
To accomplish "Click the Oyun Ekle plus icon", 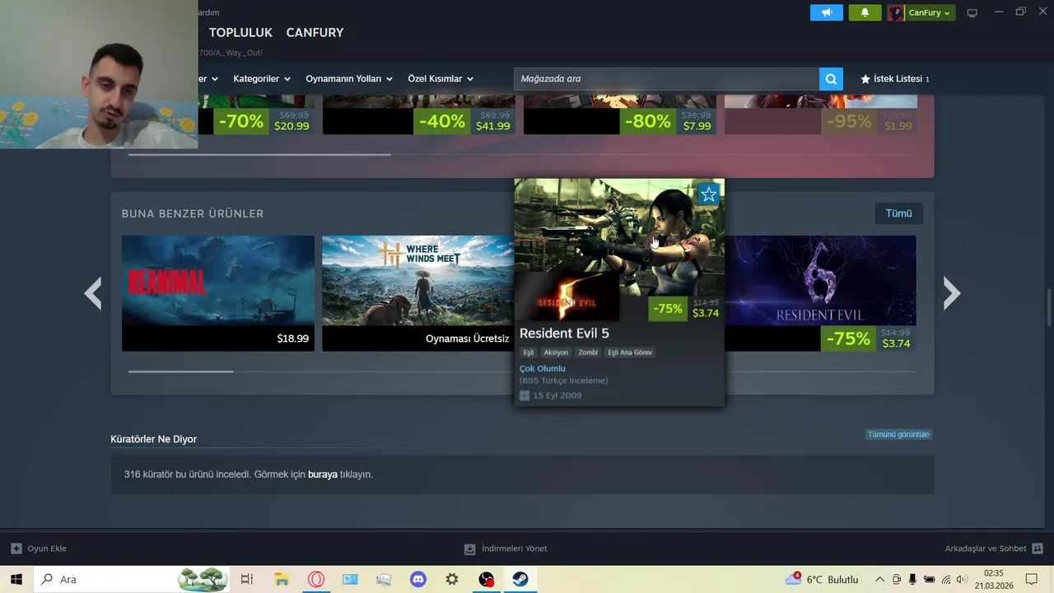I will tap(16, 549).
